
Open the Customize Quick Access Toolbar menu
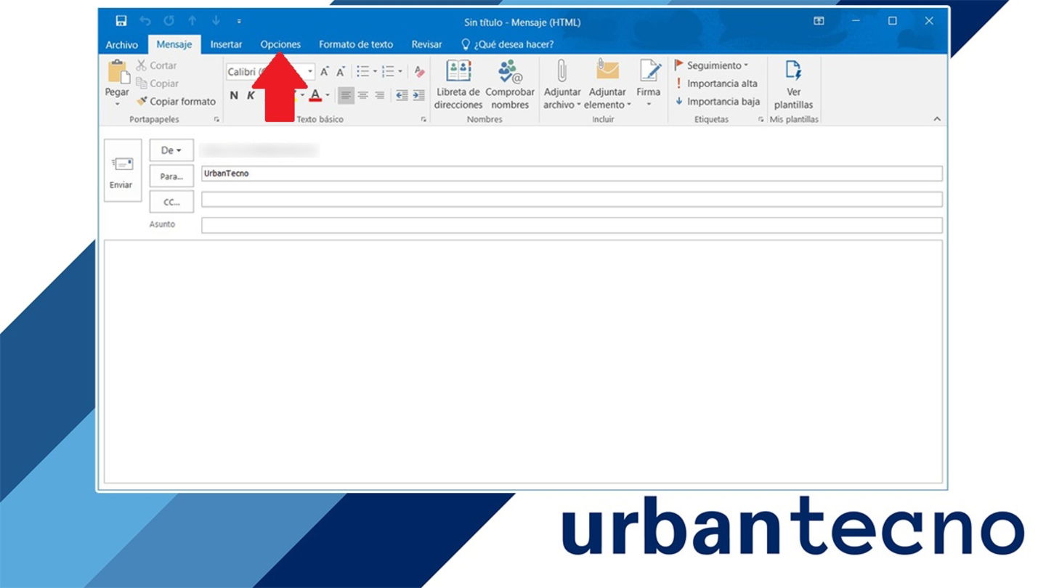point(239,22)
